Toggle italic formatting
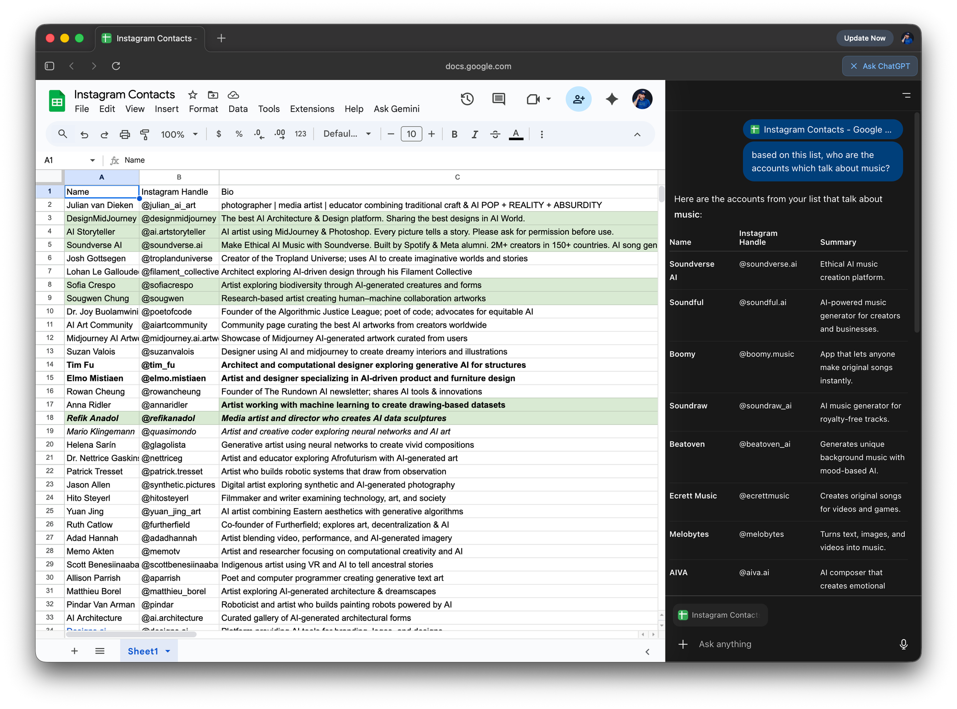This screenshot has height=709, width=957. 474,134
